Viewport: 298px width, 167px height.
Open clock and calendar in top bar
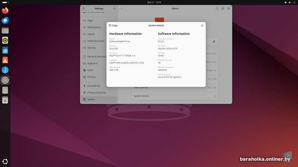[x=154, y=2]
